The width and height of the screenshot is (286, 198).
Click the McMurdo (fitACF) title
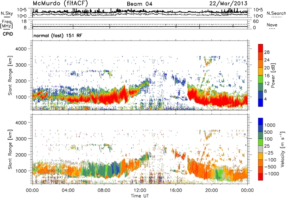coord(60,4)
